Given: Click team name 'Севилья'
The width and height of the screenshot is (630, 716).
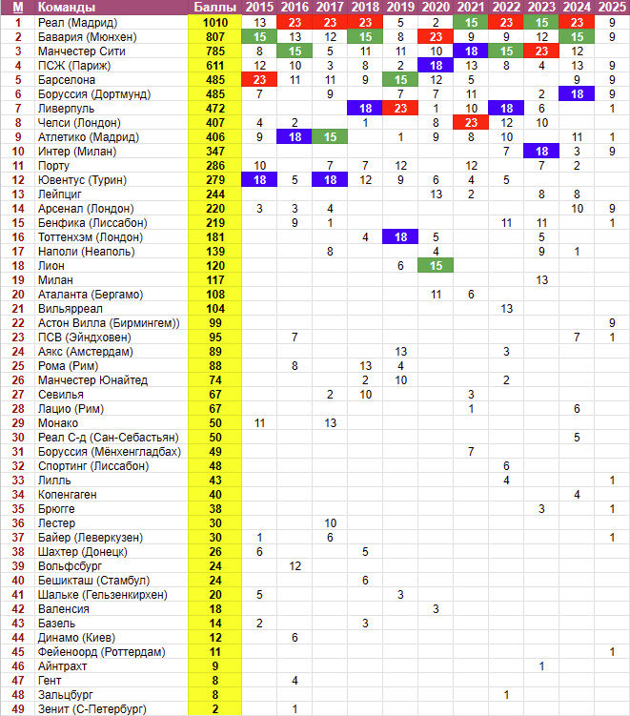Looking at the screenshot, I should (61, 395).
